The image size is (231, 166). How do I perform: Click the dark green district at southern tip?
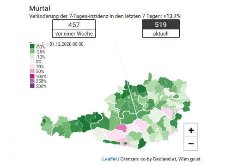[141, 143]
